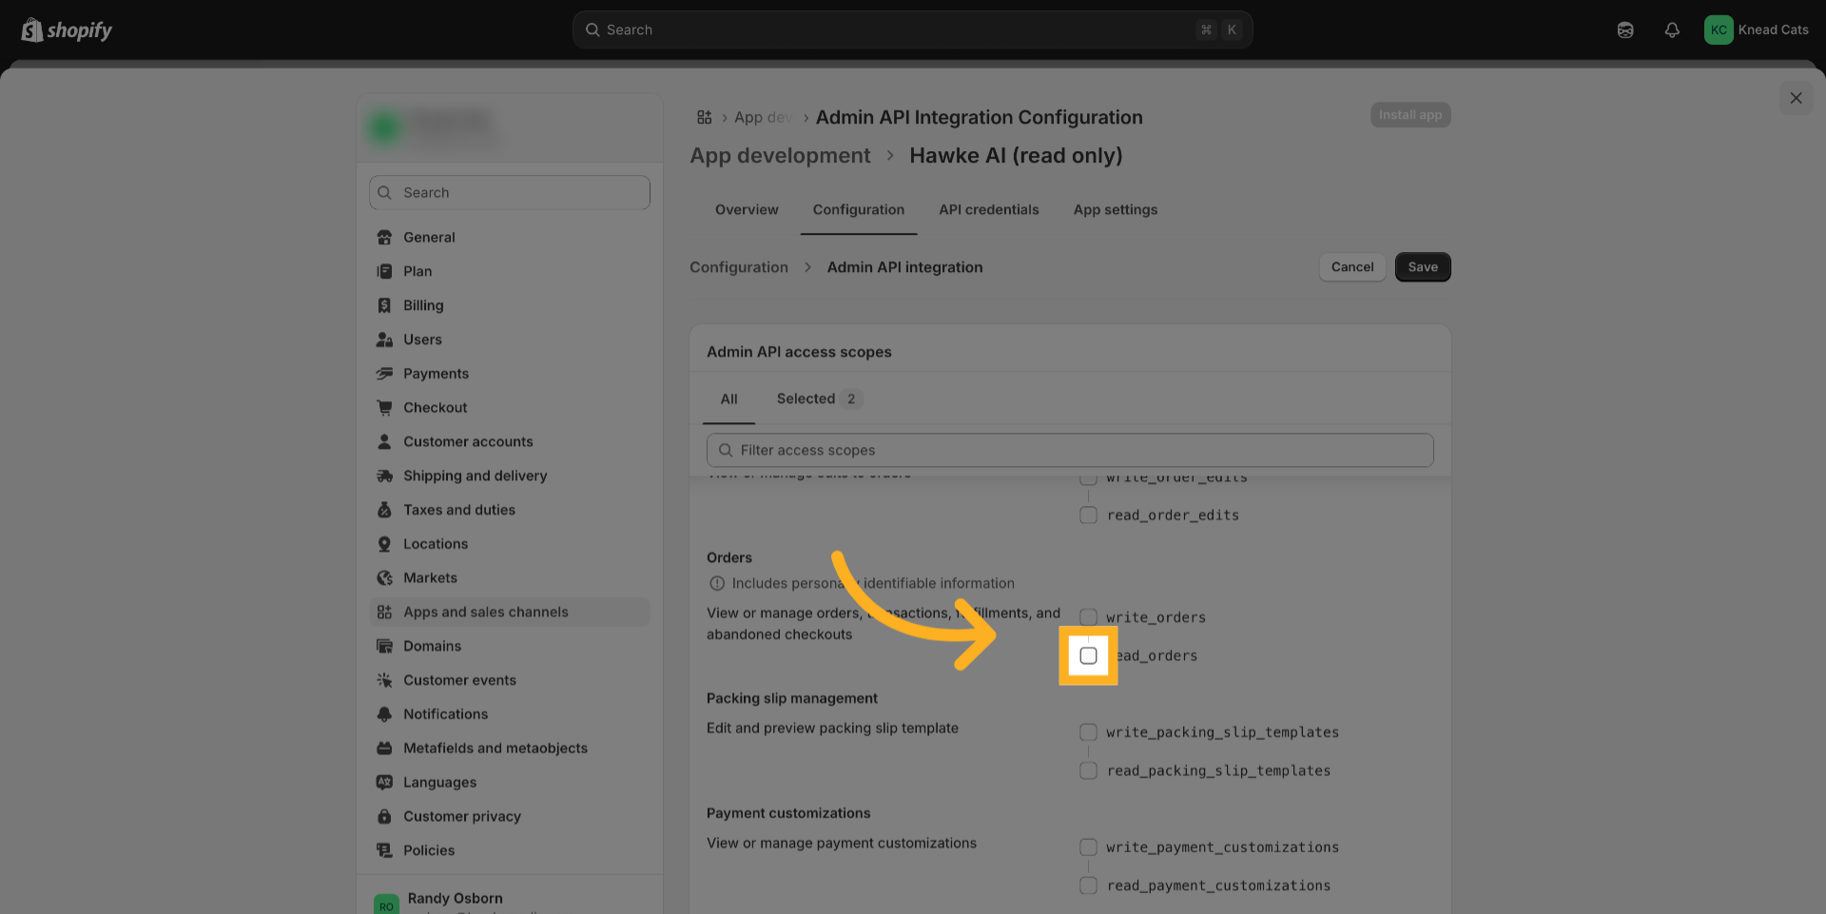Click the Shopify logo icon

(x=32, y=30)
